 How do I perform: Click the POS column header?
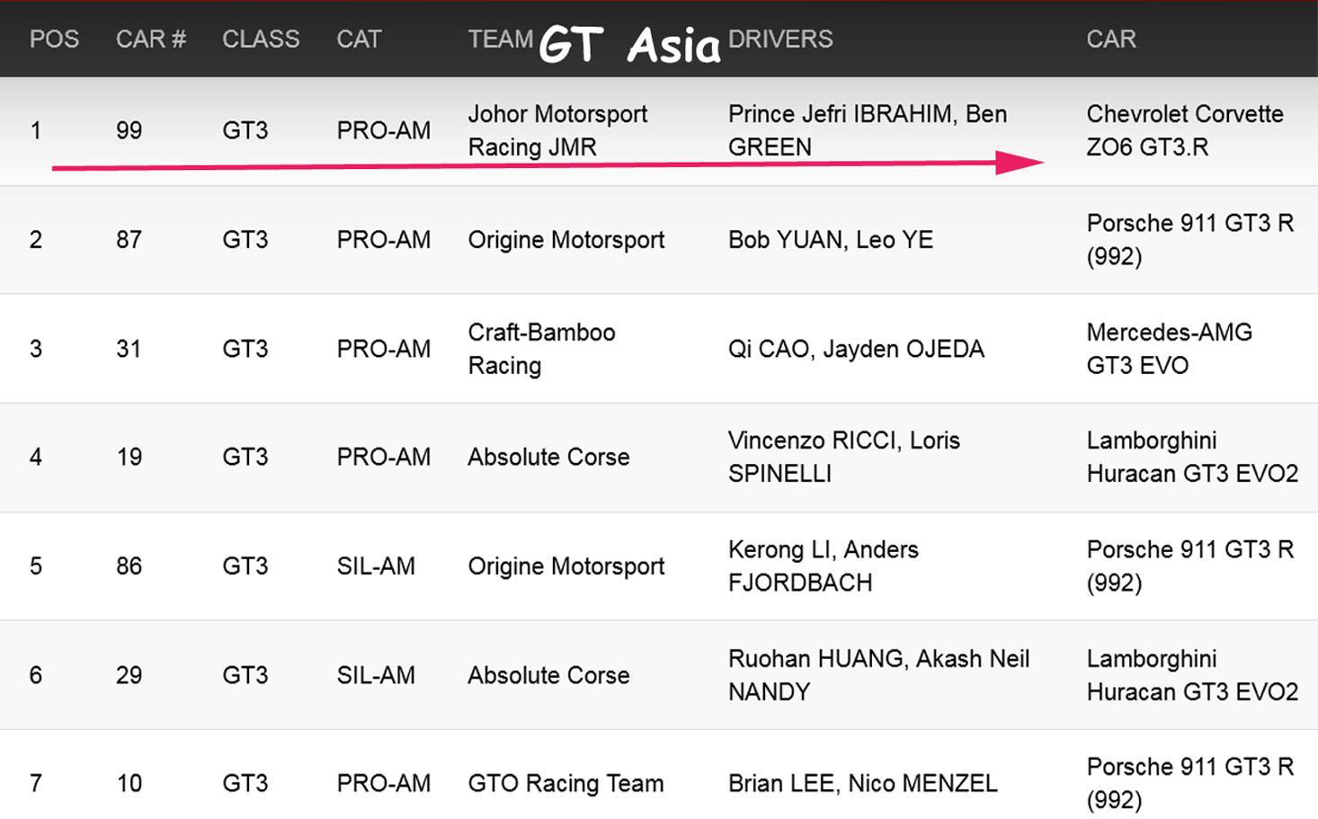[54, 40]
